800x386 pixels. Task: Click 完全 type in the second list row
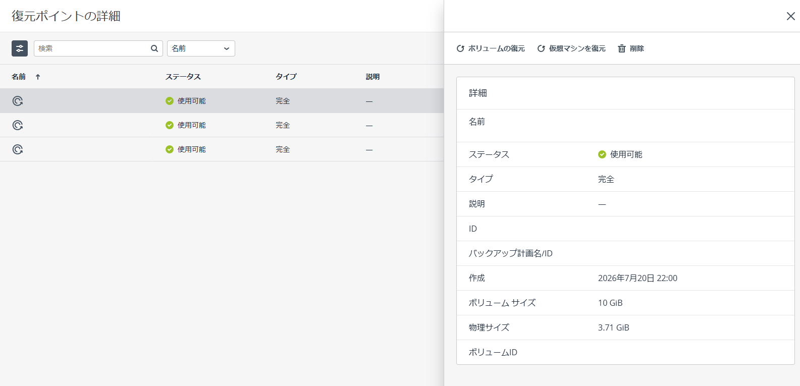(283, 125)
